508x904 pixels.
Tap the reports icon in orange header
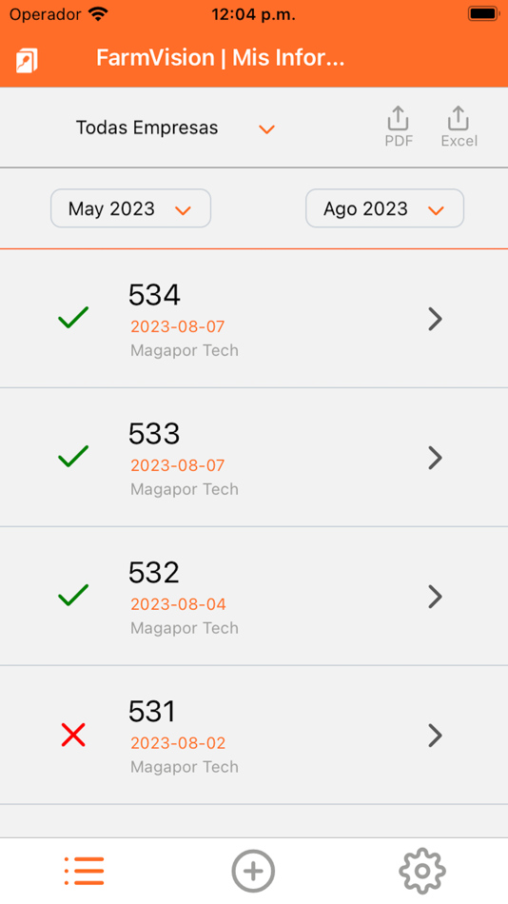pos(27,60)
